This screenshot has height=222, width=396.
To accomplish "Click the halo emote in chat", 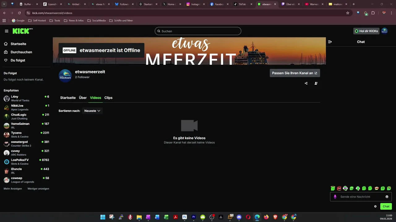I will [x=333, y=188].
